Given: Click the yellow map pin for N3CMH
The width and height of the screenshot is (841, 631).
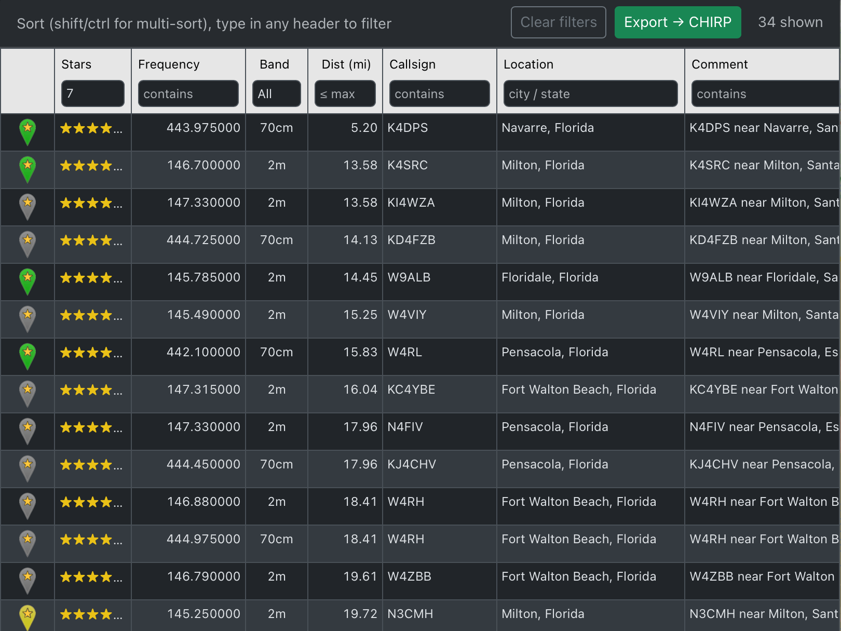Looking at the screenshot, I should (28, 616).
